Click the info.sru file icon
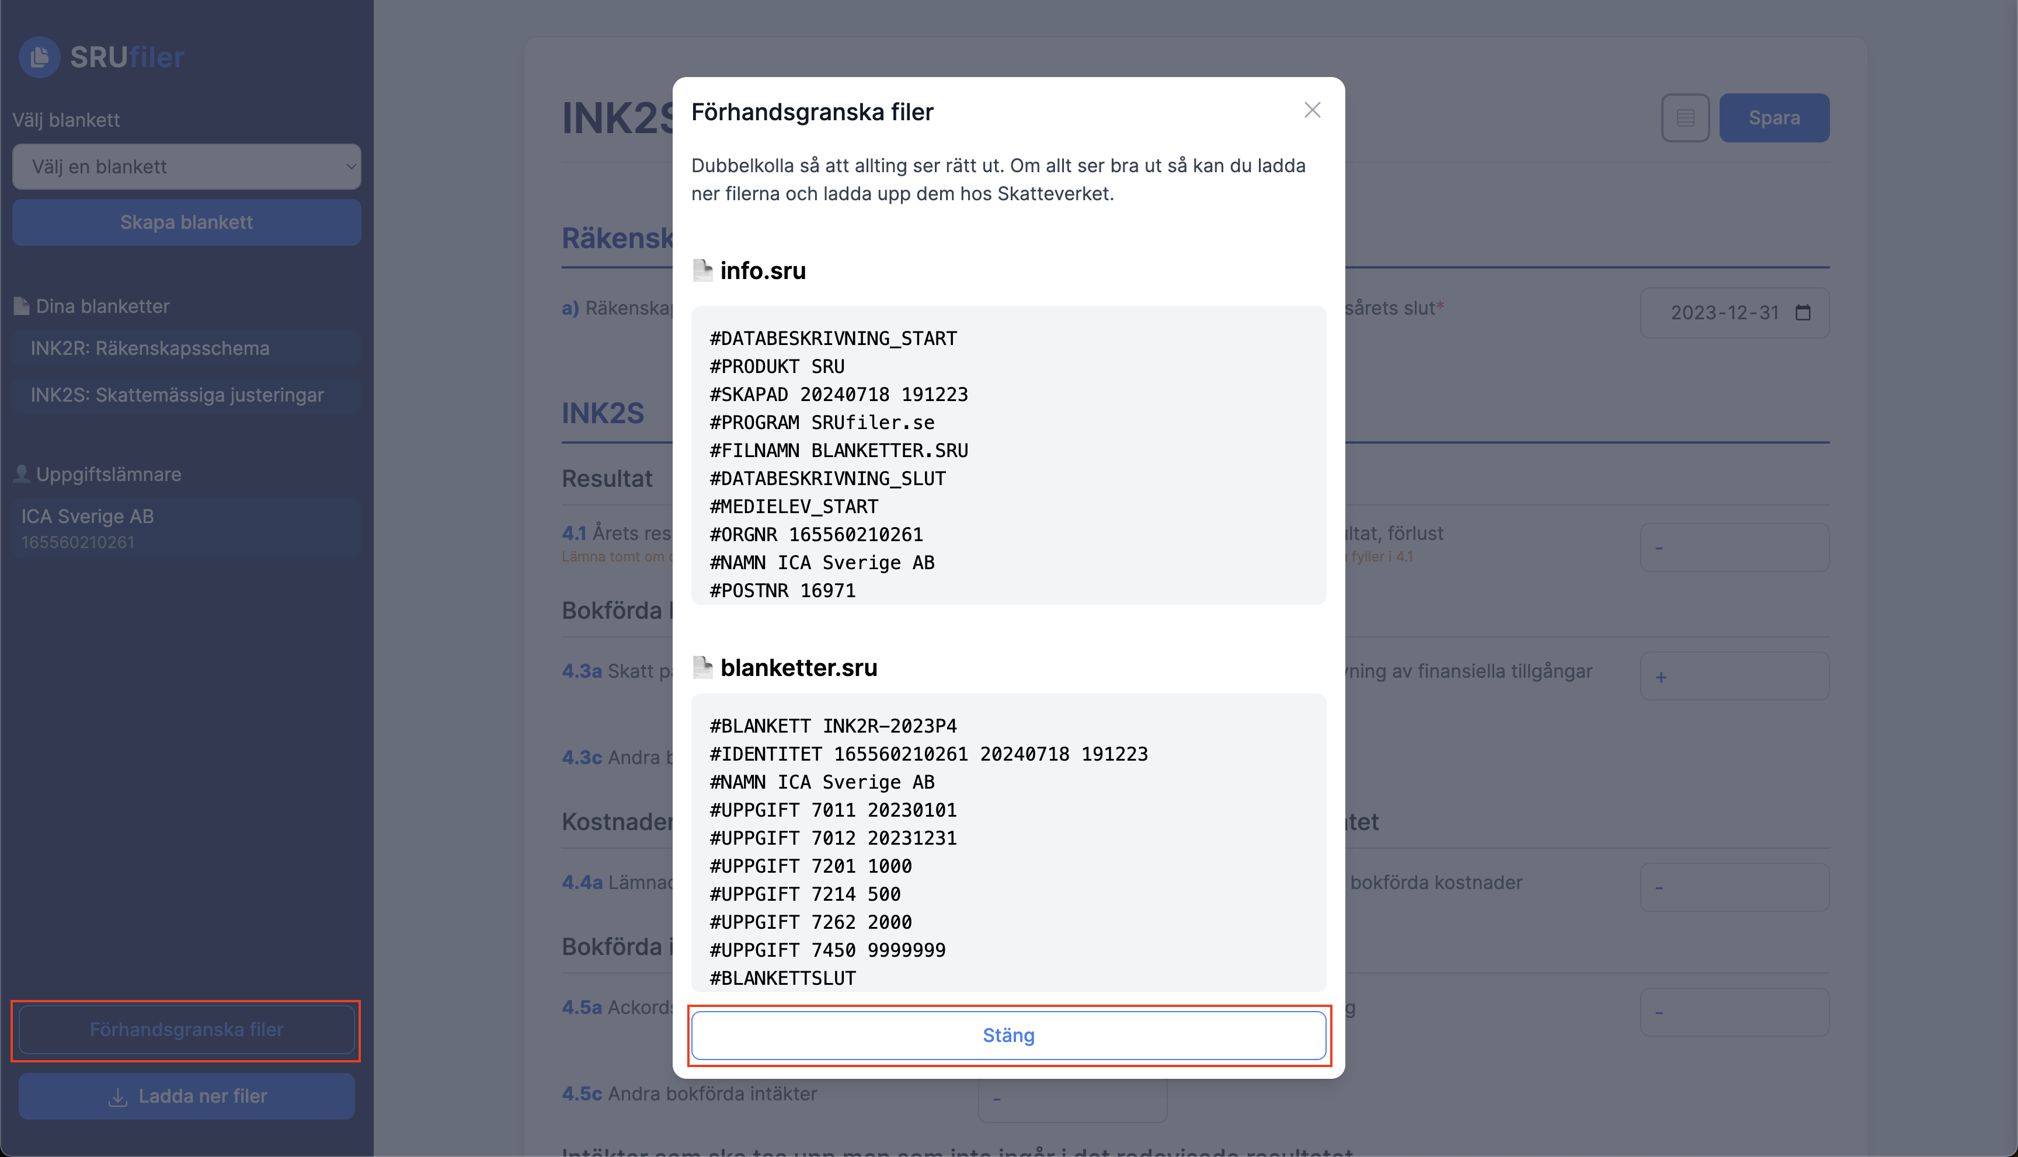The height and width of the screenshot is (1157, 2018). [x=702, y=270]
